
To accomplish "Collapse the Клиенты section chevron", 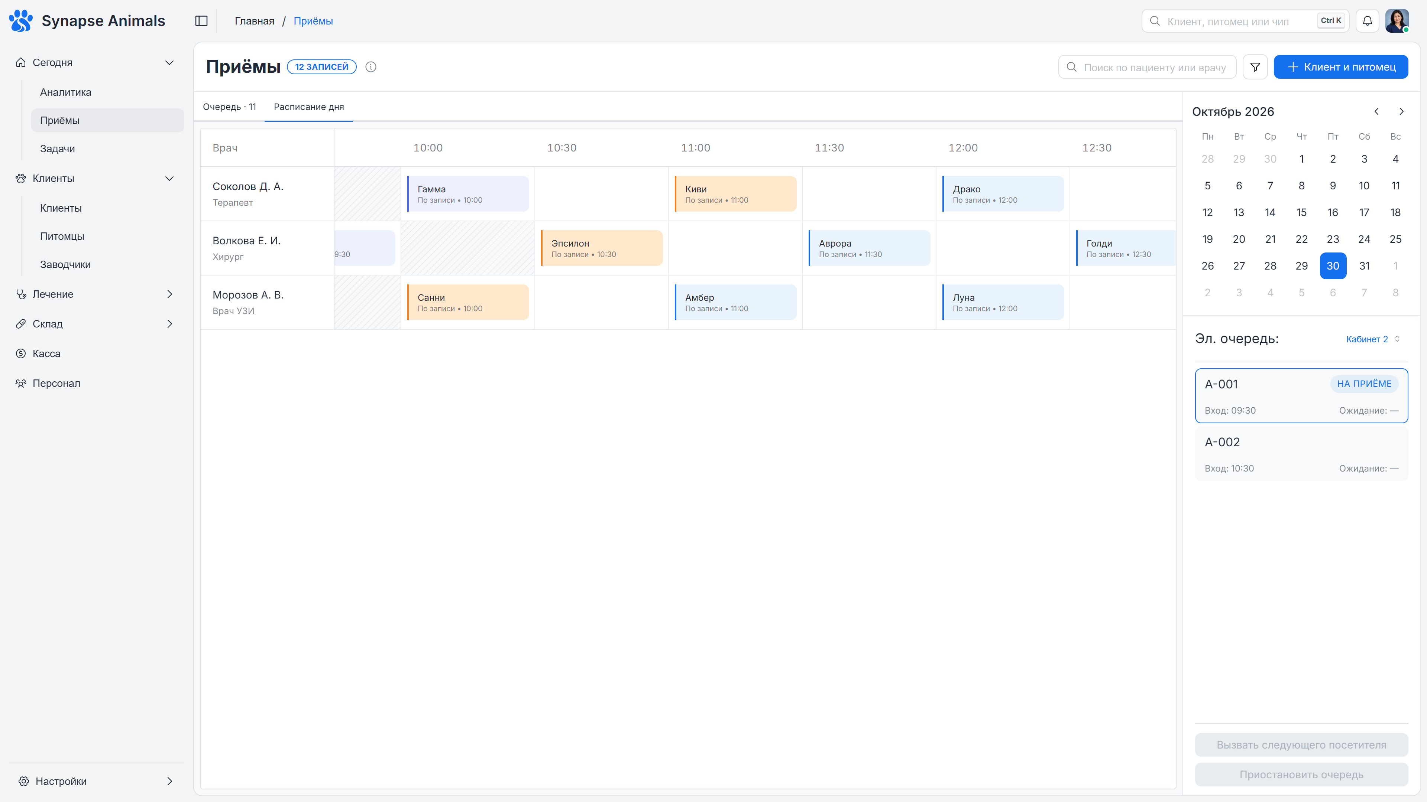I will (169, 178).
